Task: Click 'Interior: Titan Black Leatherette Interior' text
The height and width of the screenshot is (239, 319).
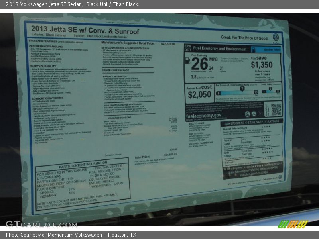Action: 101,36
